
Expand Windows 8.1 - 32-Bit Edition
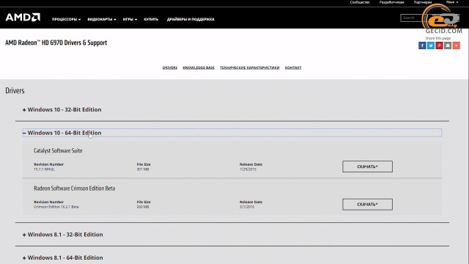[x=62, y=235]
